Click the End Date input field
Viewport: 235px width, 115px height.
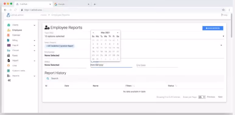157,65
